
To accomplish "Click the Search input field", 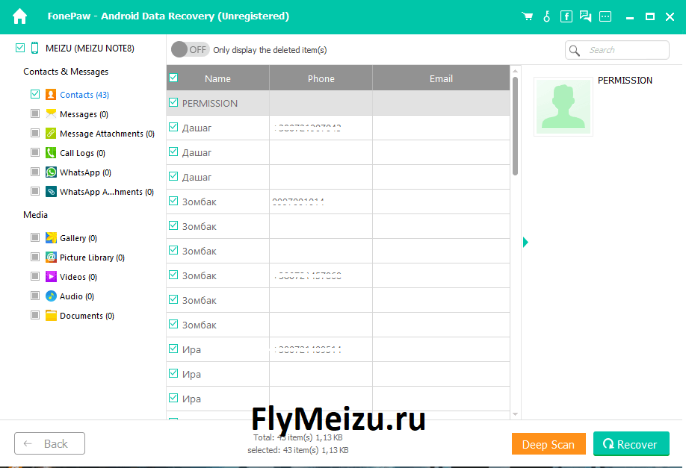I will [617, 50].
